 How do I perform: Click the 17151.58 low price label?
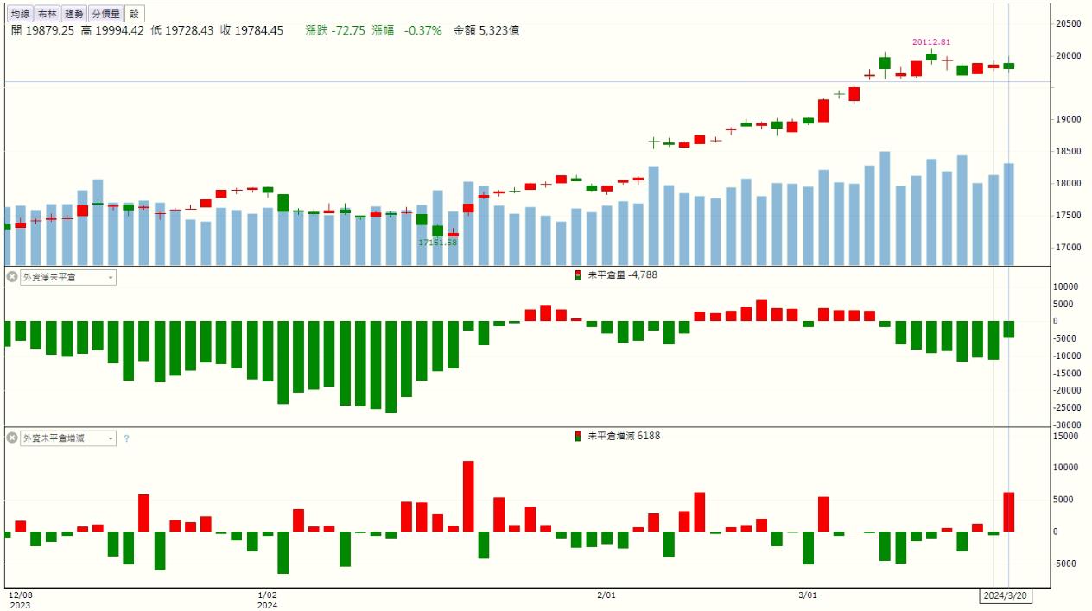[x=437, y=243]
